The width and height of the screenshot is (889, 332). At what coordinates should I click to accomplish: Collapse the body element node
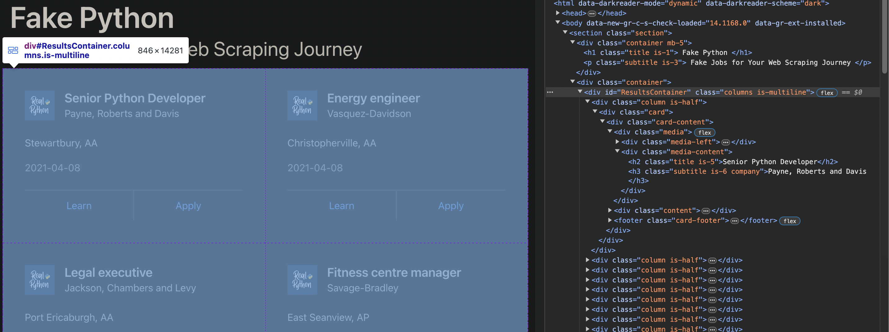click(558, 23)
